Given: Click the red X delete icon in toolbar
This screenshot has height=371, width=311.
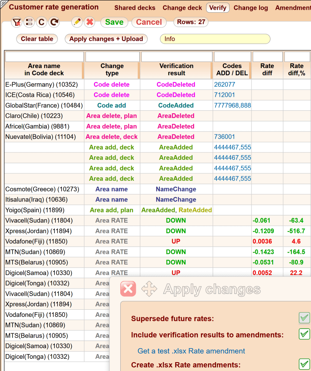Looking at the screenshot, I should tap(89, 22).
